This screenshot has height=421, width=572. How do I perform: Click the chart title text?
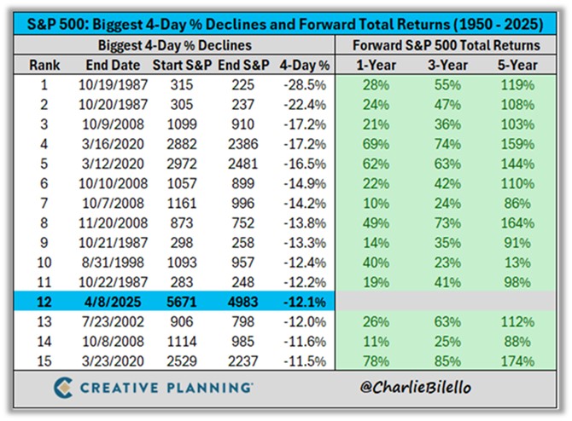pyautogui.click(x=285, y=20)
